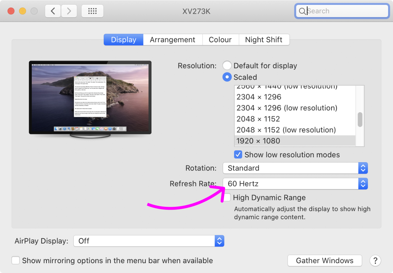This screenshot has height=273, width=393.
Task: Click the red close window button
Action: click(11, 11)
